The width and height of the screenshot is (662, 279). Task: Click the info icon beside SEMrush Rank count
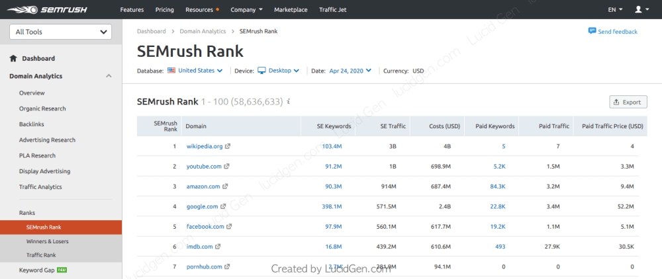pos(288,102)
